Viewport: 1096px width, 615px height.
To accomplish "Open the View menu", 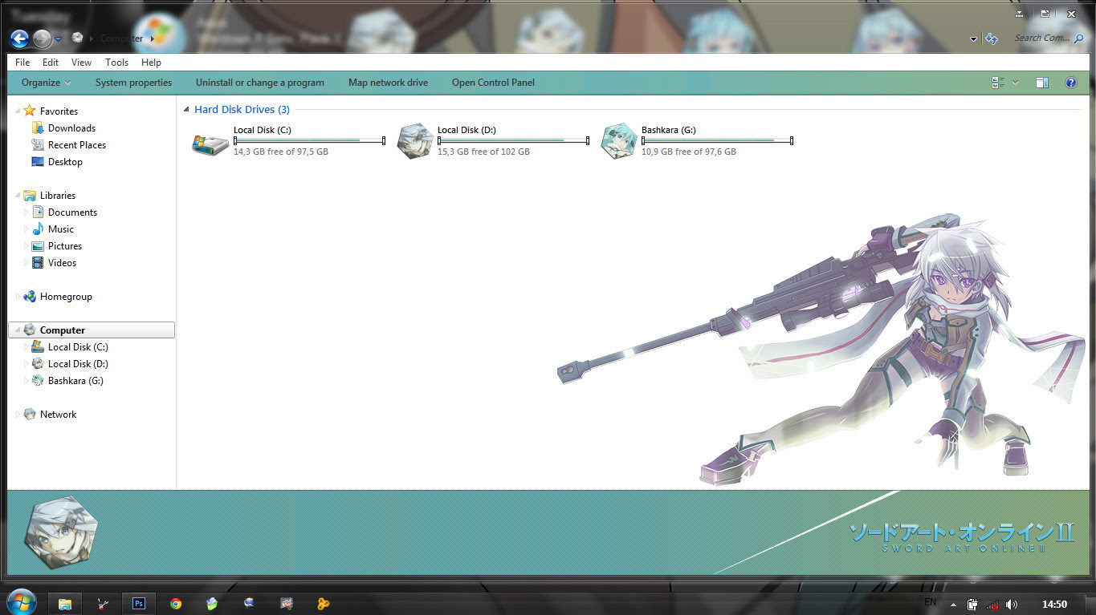I will click(81, 63).
